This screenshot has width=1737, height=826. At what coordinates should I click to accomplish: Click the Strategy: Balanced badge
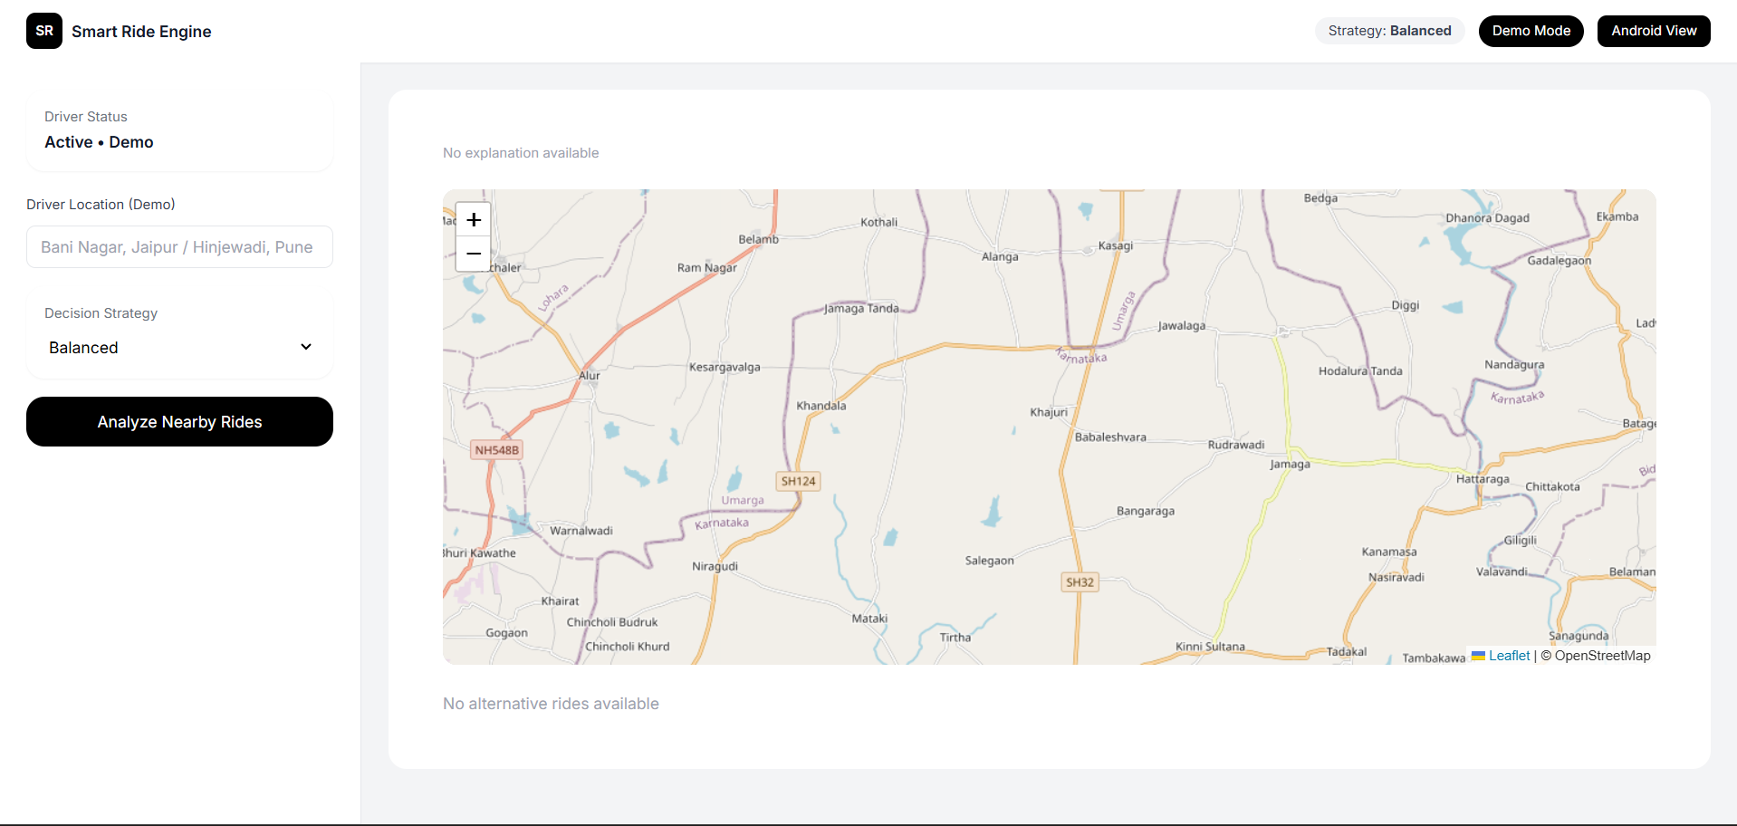(1389, 31)
